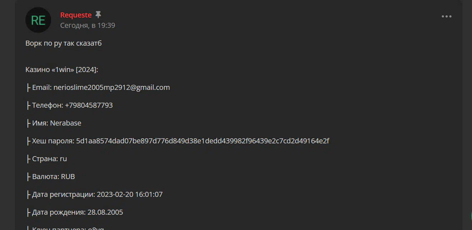Click the Дата регистрации line

pyautogui.click(x=94, y=194)
